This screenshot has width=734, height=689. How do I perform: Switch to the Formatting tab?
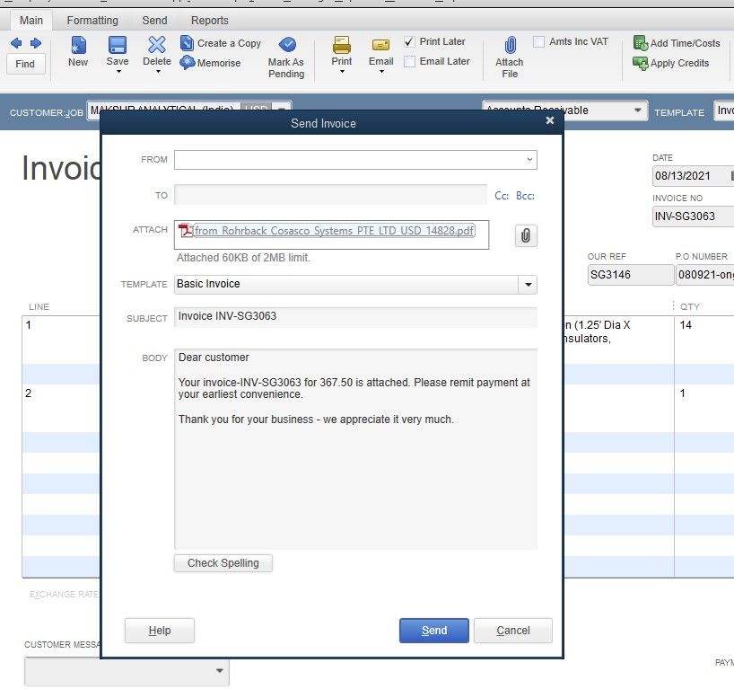point(92,21)
